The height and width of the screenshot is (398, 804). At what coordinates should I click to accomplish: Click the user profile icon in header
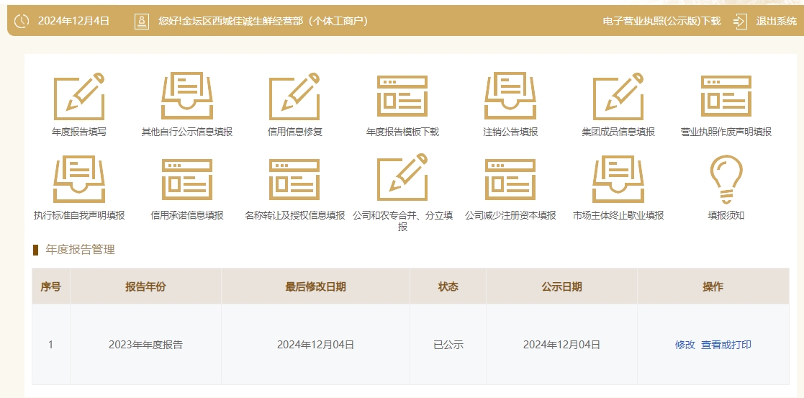coord(142,21)
